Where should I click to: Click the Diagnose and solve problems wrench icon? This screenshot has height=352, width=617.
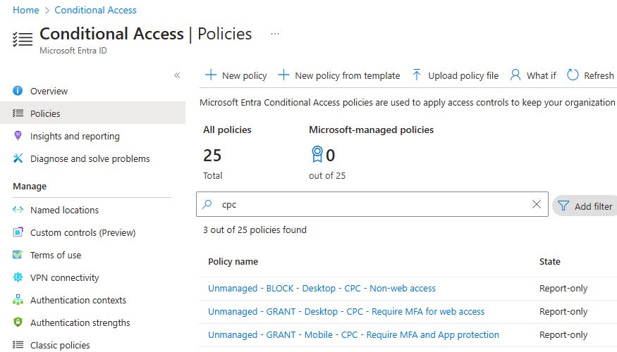click(18, 158)
